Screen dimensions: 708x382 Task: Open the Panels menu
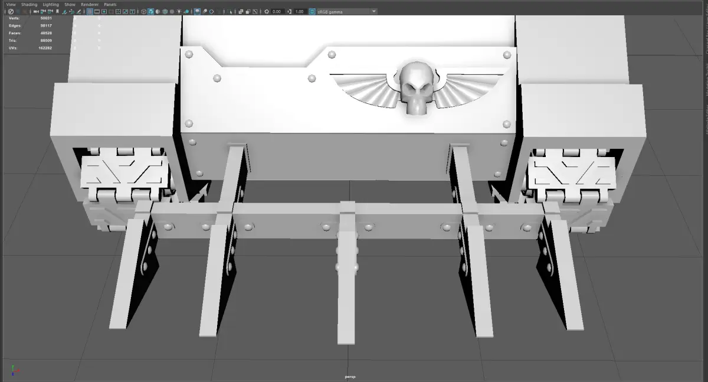tap(110, 4)
